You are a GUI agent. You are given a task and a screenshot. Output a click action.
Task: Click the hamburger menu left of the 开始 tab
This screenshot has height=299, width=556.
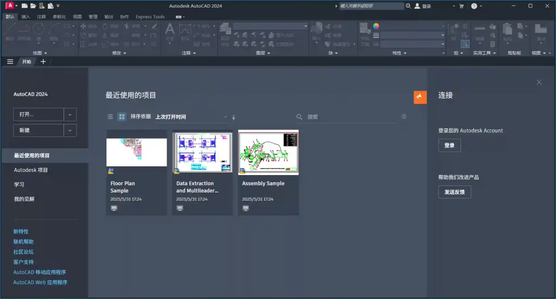10,61
